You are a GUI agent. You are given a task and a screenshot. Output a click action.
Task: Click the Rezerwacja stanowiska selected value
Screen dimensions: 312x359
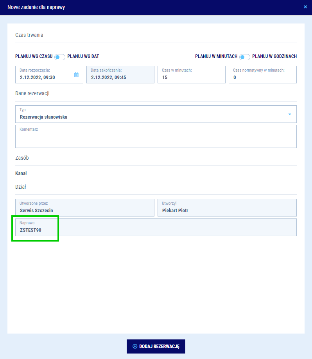43,117
